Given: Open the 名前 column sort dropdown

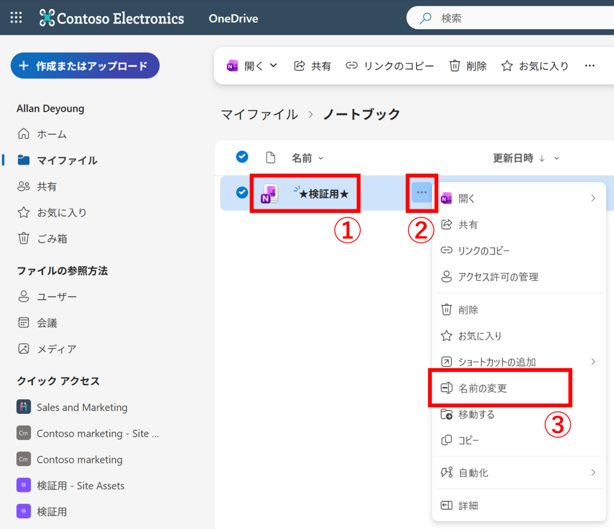Looking at the screenshot, I should point(320,158).
